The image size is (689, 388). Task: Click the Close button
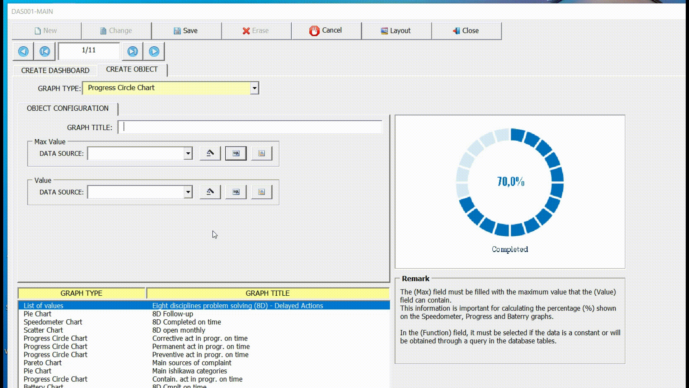[466, 31]
